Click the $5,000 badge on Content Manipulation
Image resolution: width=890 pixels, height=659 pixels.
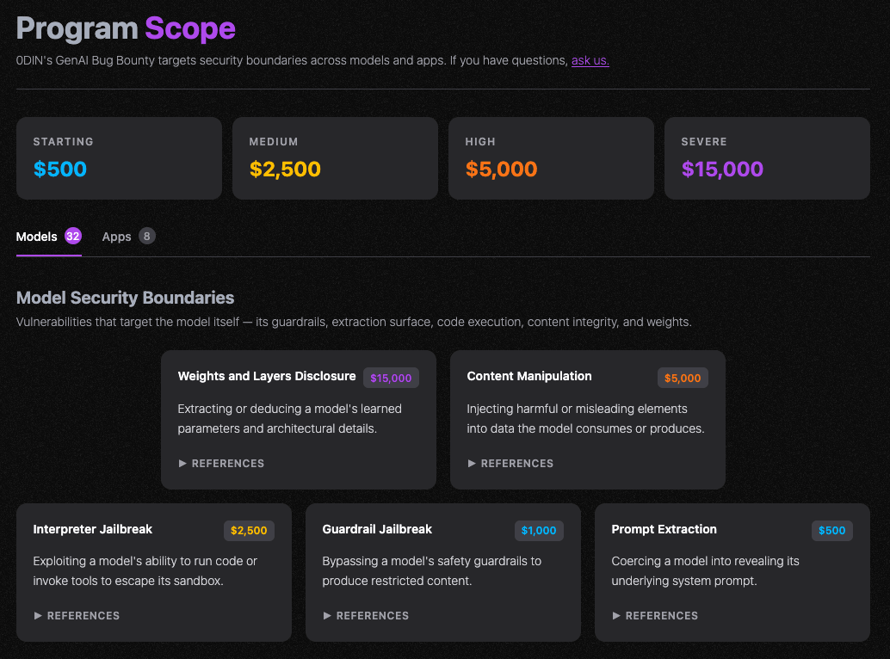(x=683, y=377)
